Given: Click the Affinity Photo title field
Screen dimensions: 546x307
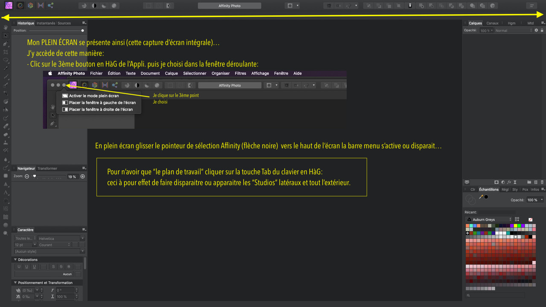Looking at the screenshot, I should pos(229,6).
